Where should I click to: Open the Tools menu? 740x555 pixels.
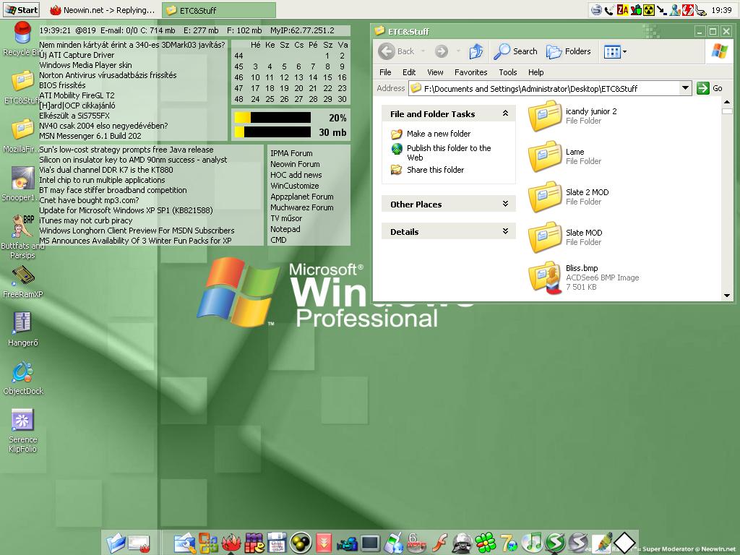coord(507,72)
